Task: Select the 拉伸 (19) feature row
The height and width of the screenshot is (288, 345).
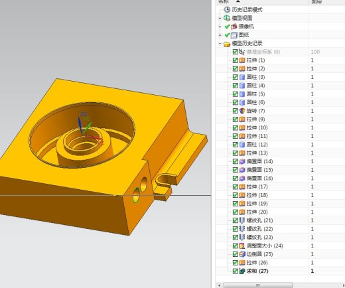Action: (280, 204)
